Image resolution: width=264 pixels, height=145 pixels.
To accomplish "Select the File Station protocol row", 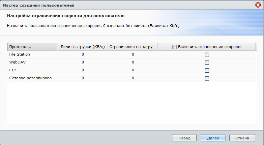I will click(20, 54).
